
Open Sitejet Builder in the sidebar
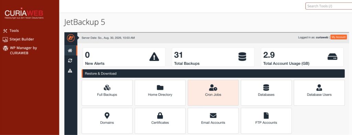[x=22, y=39]
